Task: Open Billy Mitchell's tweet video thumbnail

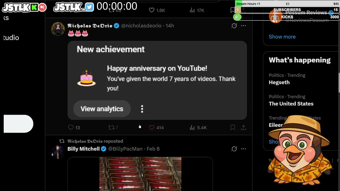Action: 140,174
